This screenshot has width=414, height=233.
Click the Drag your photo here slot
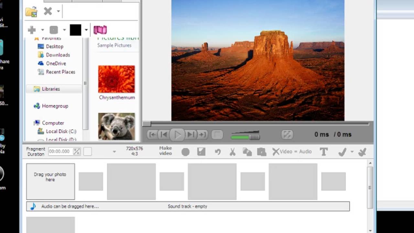[50, 182]
